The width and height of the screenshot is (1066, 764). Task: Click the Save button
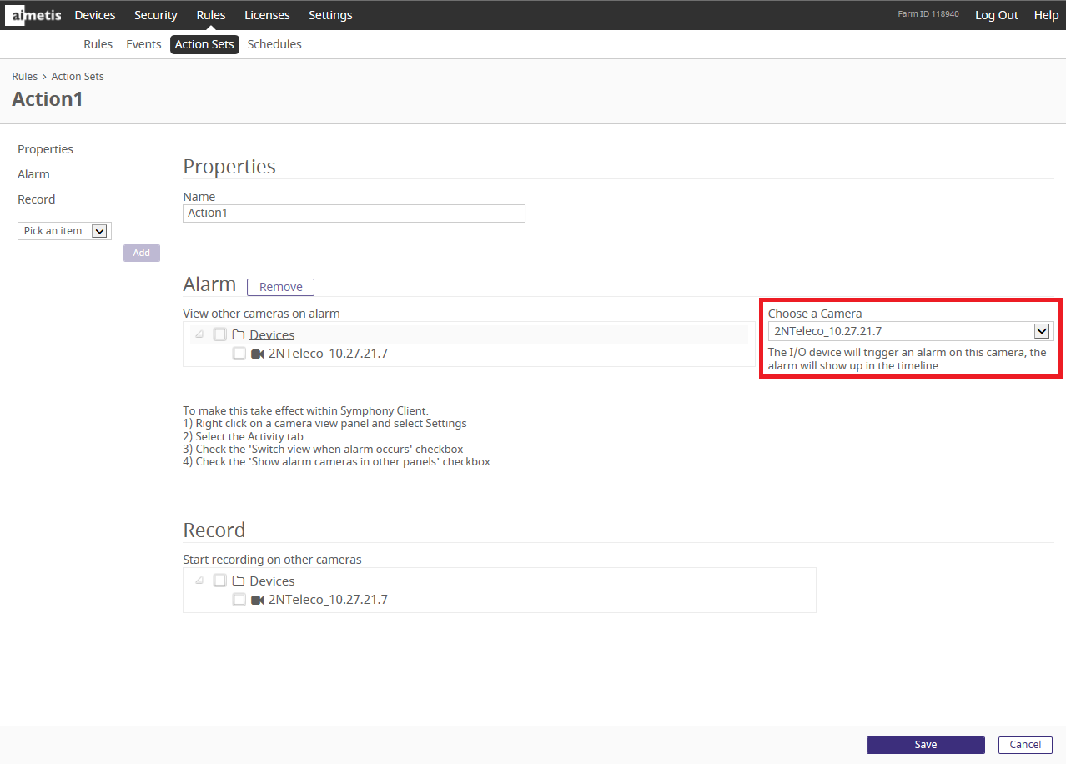point(925,745)
